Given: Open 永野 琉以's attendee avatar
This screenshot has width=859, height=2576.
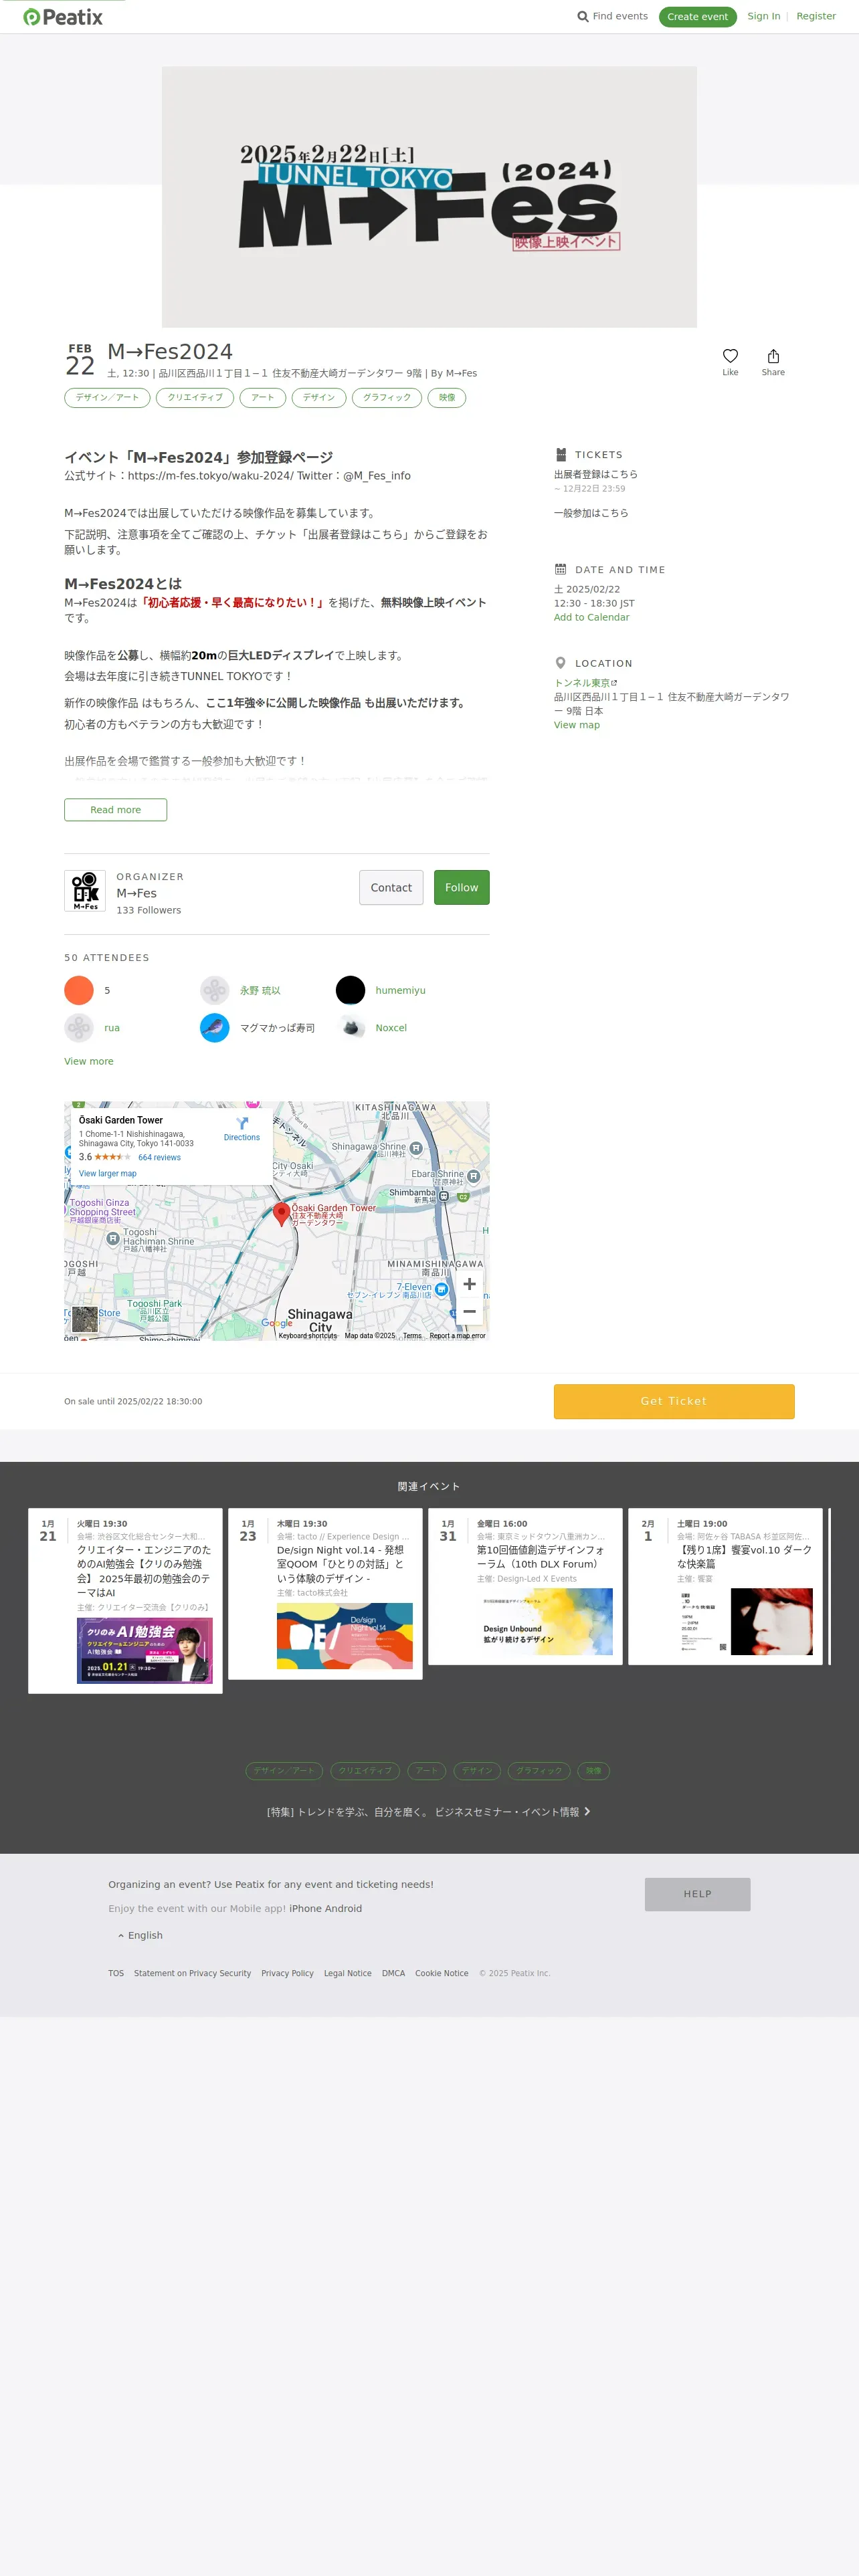Looking at the screenshot, I should pos(215,990).
